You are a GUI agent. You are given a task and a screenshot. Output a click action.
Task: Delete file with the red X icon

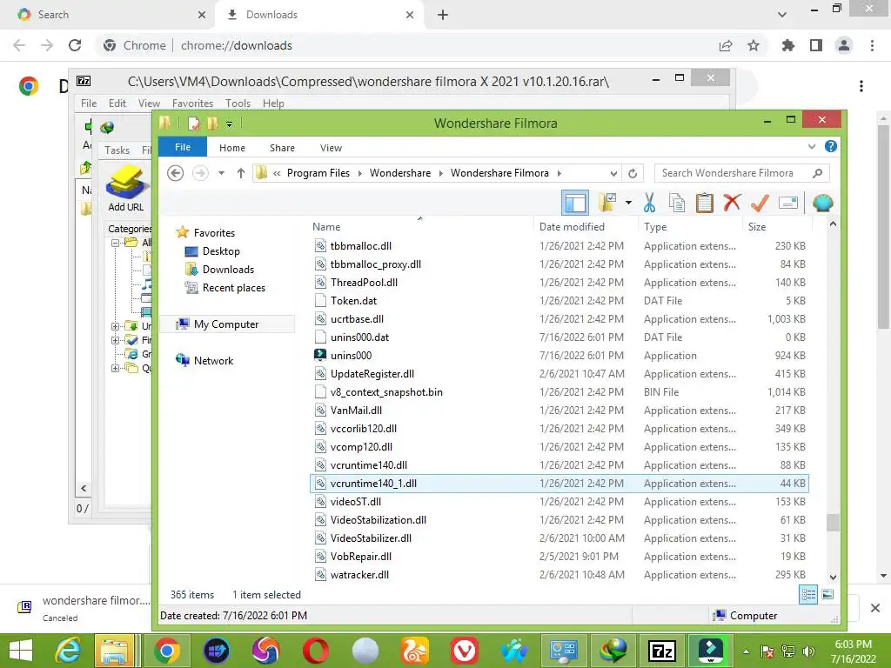[732, 203]
